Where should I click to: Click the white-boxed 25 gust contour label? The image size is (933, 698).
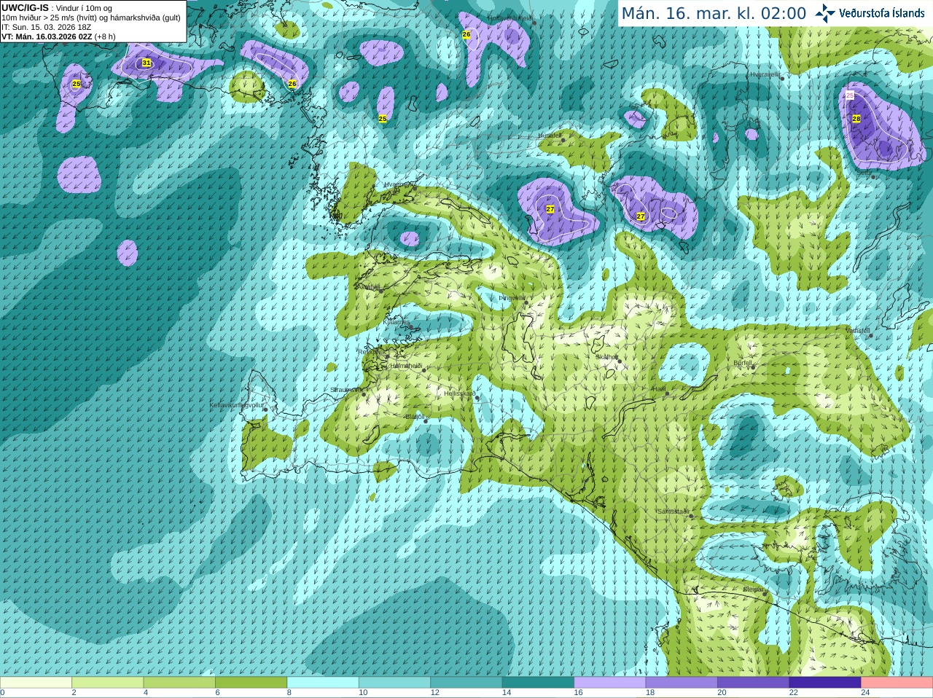point(850,95)
